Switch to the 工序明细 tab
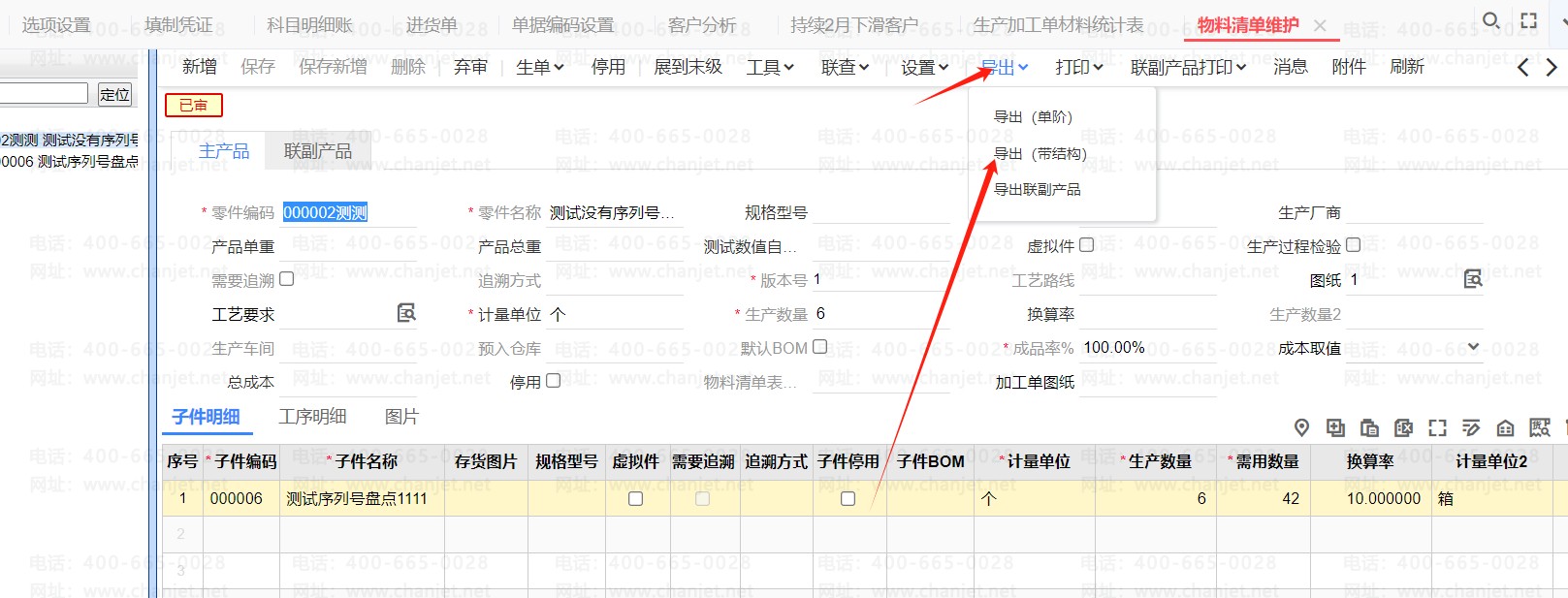The image size is (1568, 598). coord(312,417)
